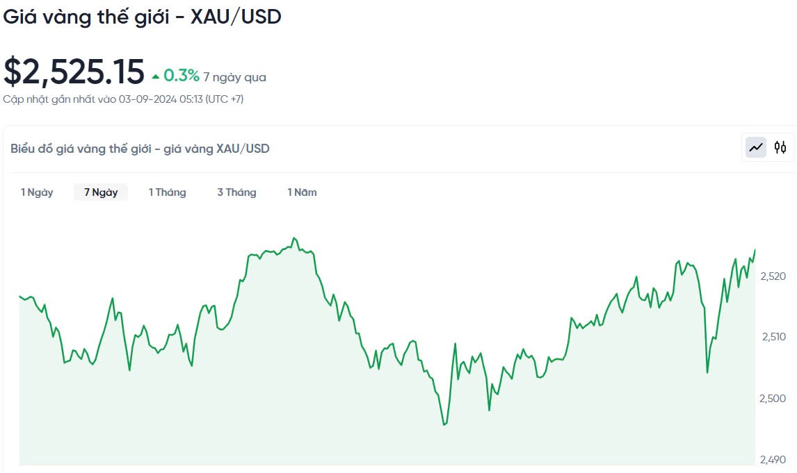Viewport: 797px width, 473px height.
Task: Click the 2,510 price axis label
Action: tap(773, 337)
